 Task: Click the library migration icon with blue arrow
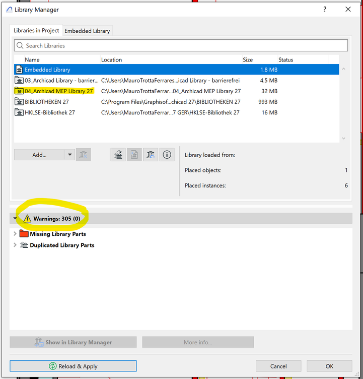click(151, 154)
